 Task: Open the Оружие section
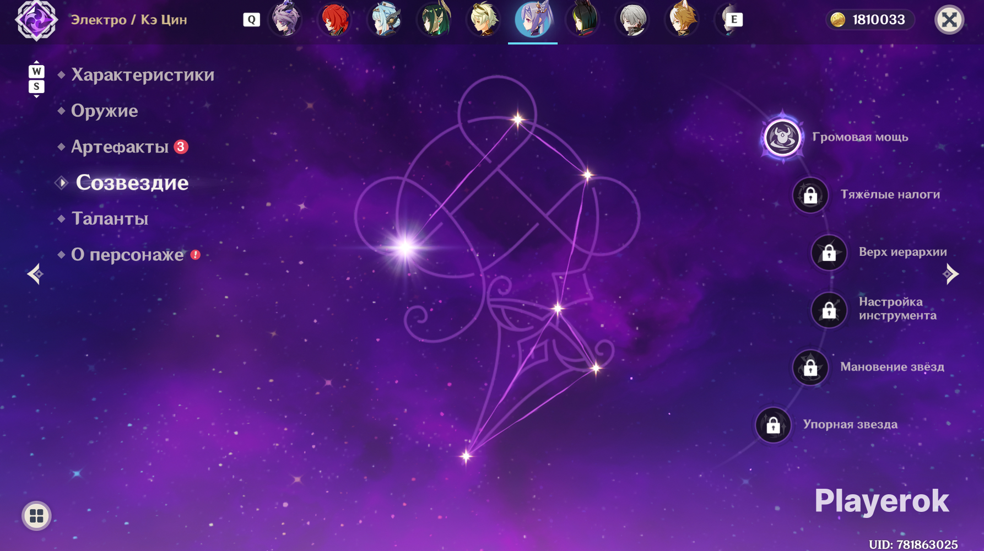(x=104, y=111)
